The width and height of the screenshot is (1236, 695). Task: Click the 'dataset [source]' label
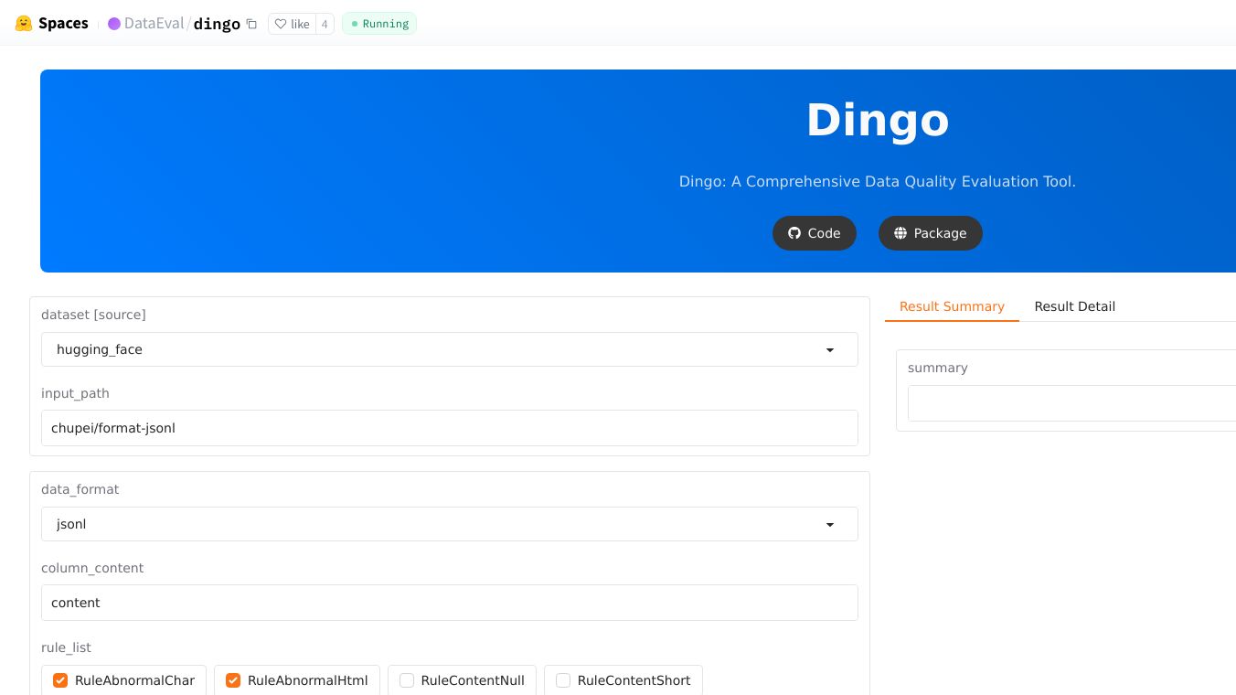coord(93,315)
